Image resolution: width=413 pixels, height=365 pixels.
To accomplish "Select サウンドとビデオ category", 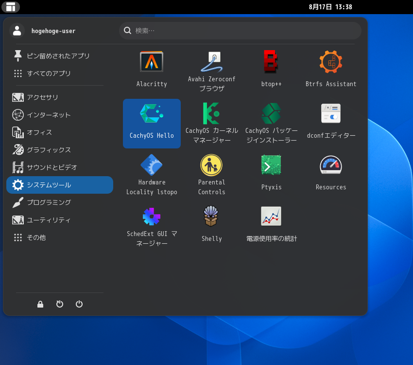I will [60, 167].
